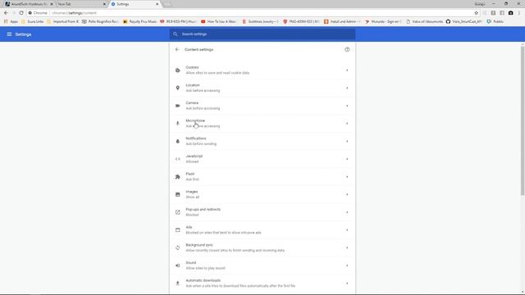The height and width of the screenshot is (295, 525).
Task: Bookmark this page with star icon
Action: pyautogui.click(x=476, y=13)
